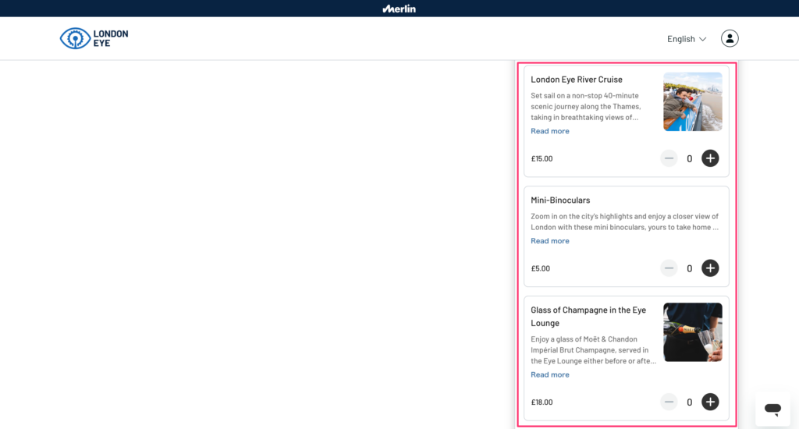This screenshot has width=799, height=429.
Task: Click the London Eye logo
Action: click(x=94, y=38)
